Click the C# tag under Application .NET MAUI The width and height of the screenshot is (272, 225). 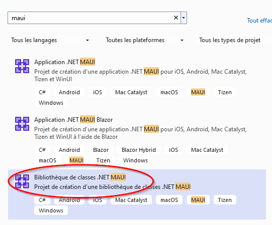pyautogui.click(x=42, y=92)
